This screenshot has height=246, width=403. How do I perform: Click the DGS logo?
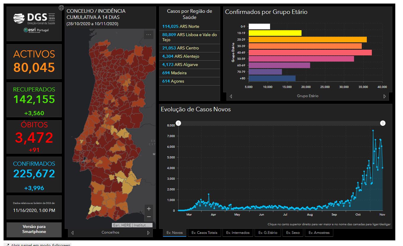coord(34,18)
